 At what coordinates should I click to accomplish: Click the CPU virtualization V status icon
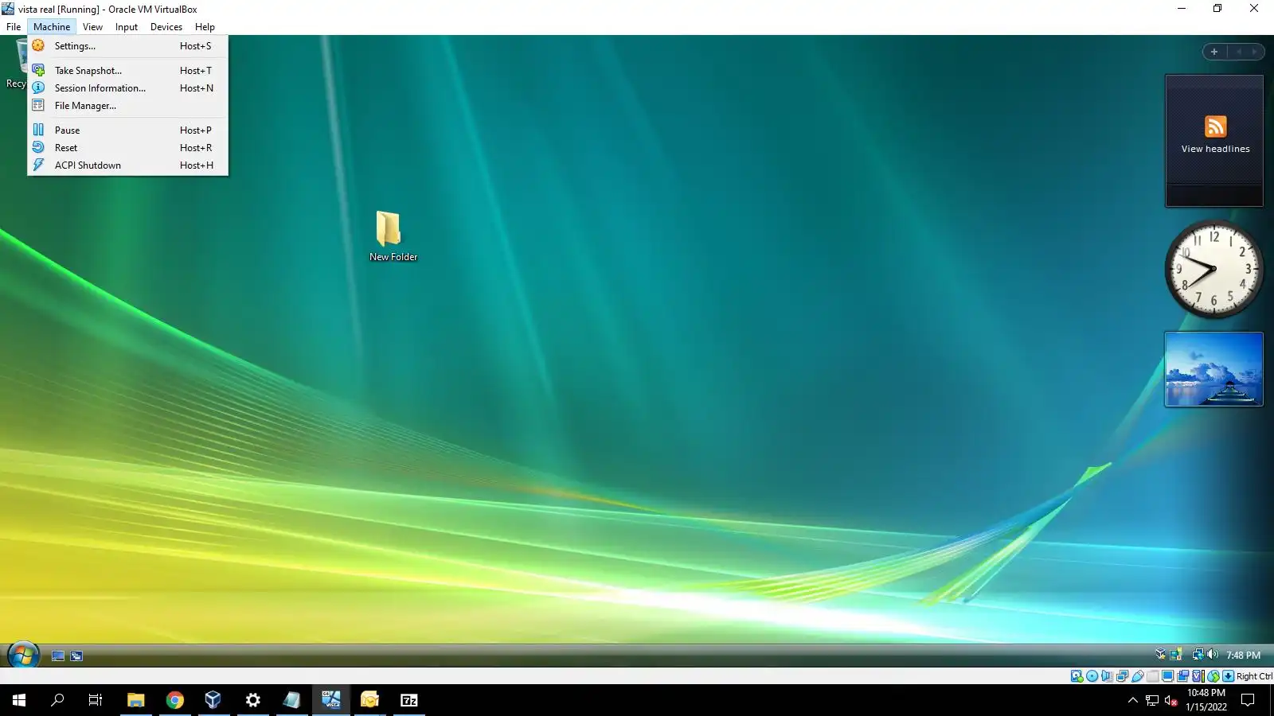(1198, 676)
